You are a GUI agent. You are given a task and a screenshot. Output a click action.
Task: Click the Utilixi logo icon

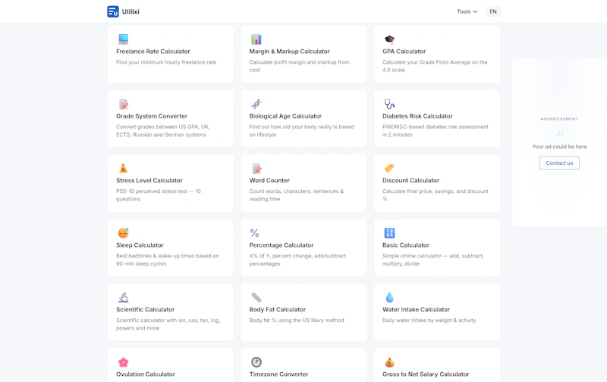point(113,11)
